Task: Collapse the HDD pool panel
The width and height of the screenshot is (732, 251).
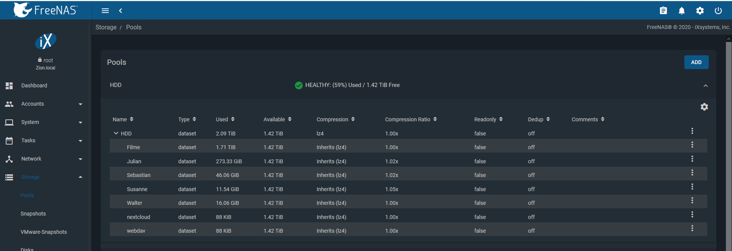Action: click(705, 85)
